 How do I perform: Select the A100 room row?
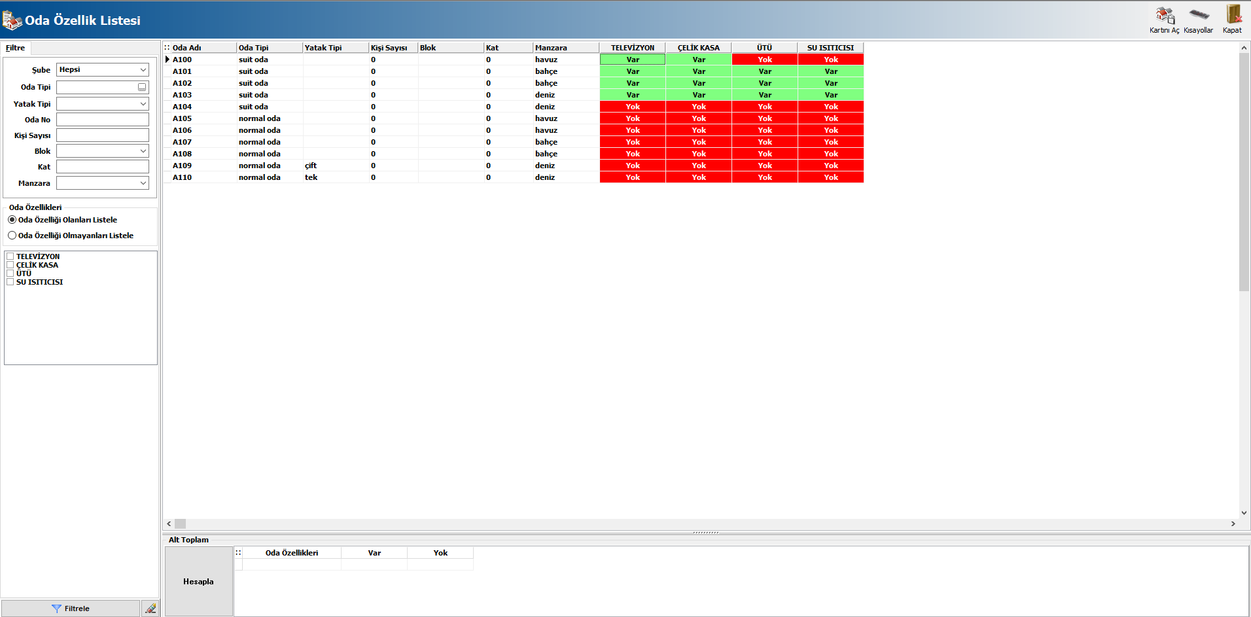(514, 60)
